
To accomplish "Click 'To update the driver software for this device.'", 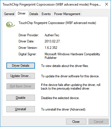I will 70,76.
